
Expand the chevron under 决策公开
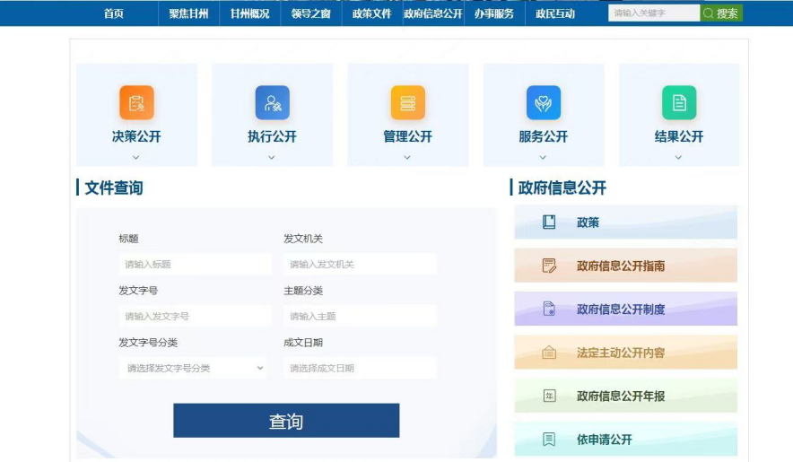135,157
